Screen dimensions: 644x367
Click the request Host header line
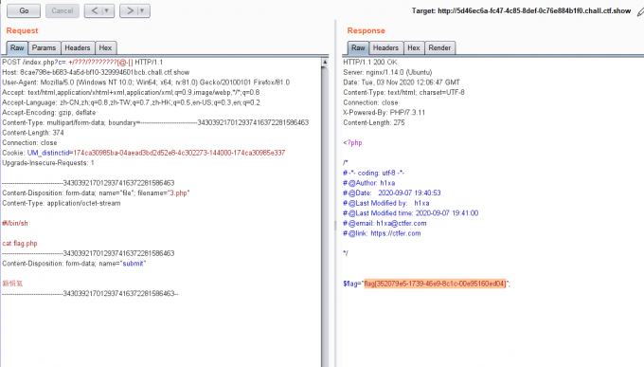point(96,72)
